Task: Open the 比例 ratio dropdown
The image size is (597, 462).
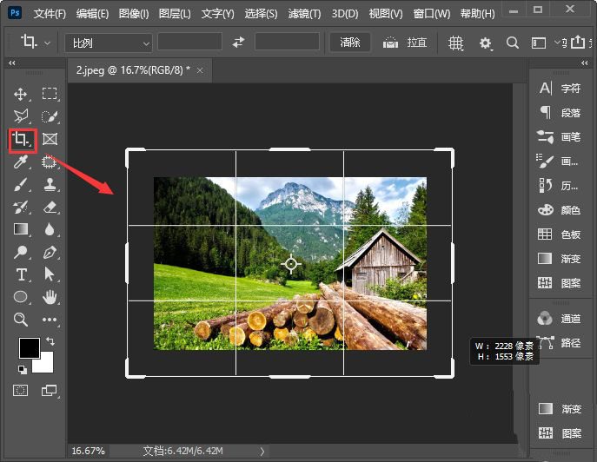Action: [x=109, y=43]
